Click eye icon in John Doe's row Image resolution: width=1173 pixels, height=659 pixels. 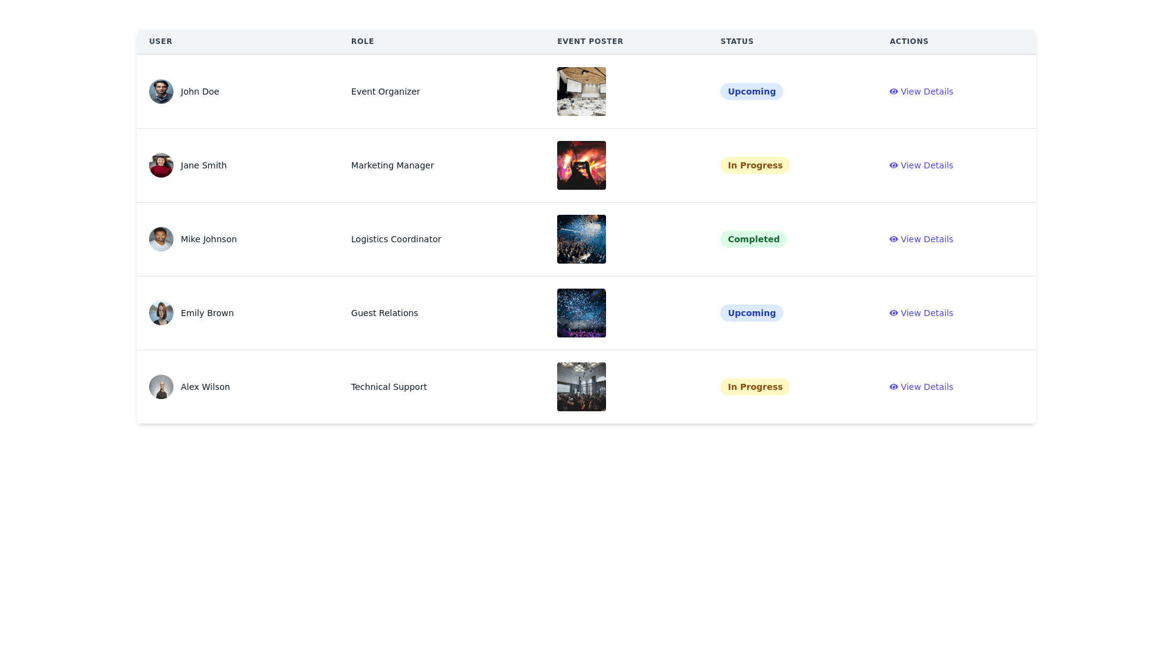pyautogui.click(x=894, y=92)
